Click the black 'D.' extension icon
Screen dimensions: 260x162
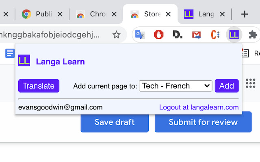coord(177,35)
